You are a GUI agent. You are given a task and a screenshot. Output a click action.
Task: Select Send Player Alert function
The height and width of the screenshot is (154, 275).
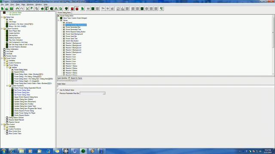(15, 31)
